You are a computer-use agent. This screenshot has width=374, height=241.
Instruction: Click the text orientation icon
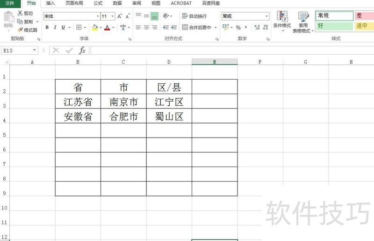click(166, 16)
